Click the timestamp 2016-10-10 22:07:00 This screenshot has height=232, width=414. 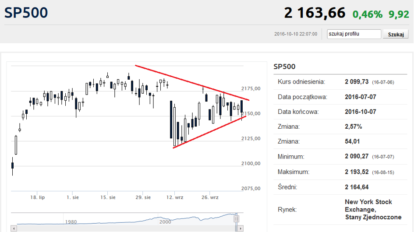(296, 34)
